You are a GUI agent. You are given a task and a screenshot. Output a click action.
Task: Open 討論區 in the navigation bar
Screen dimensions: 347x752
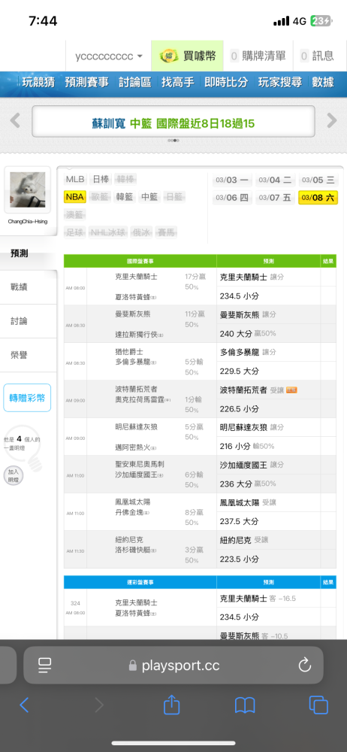(135, 81)
